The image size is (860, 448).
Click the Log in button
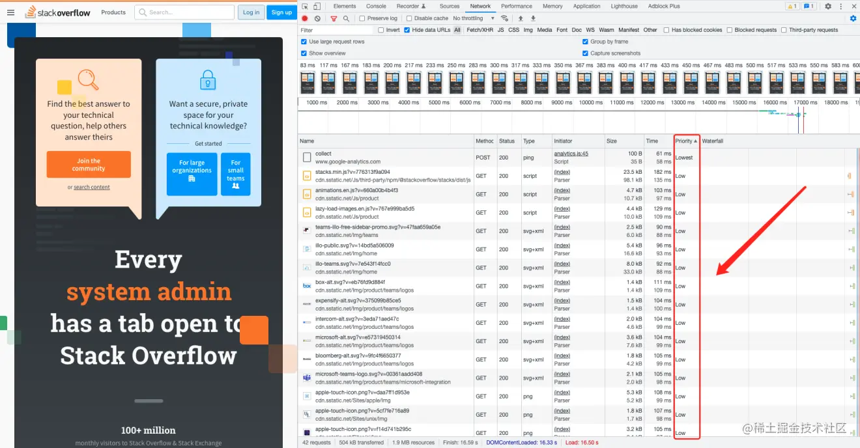(251, 12)
